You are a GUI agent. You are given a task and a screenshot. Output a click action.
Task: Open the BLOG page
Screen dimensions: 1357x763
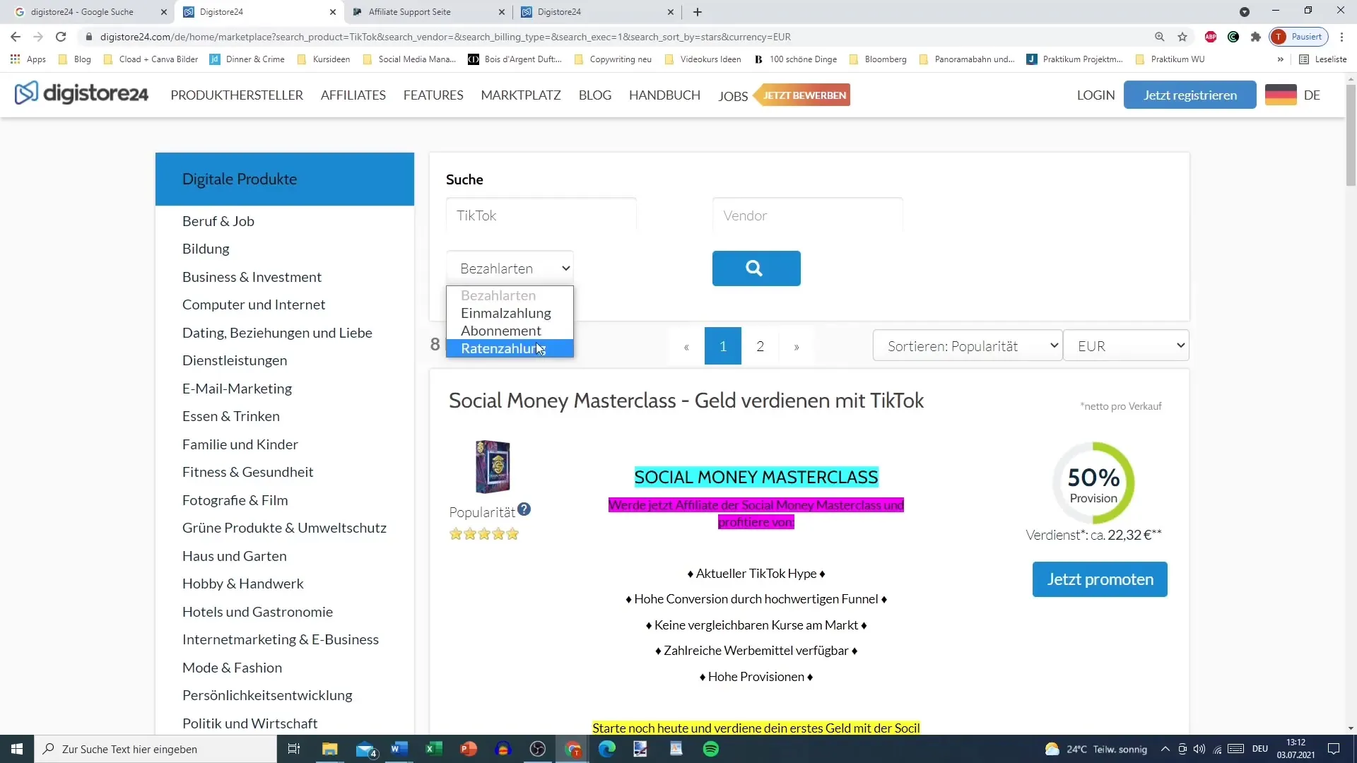coord(595,95)
